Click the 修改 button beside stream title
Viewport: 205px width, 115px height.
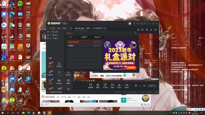(88, 28)
